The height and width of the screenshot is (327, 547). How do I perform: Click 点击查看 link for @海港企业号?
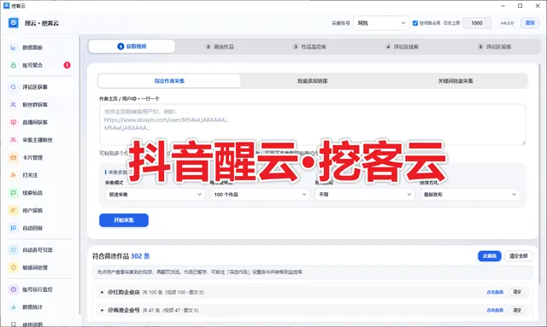pos(495,310)
